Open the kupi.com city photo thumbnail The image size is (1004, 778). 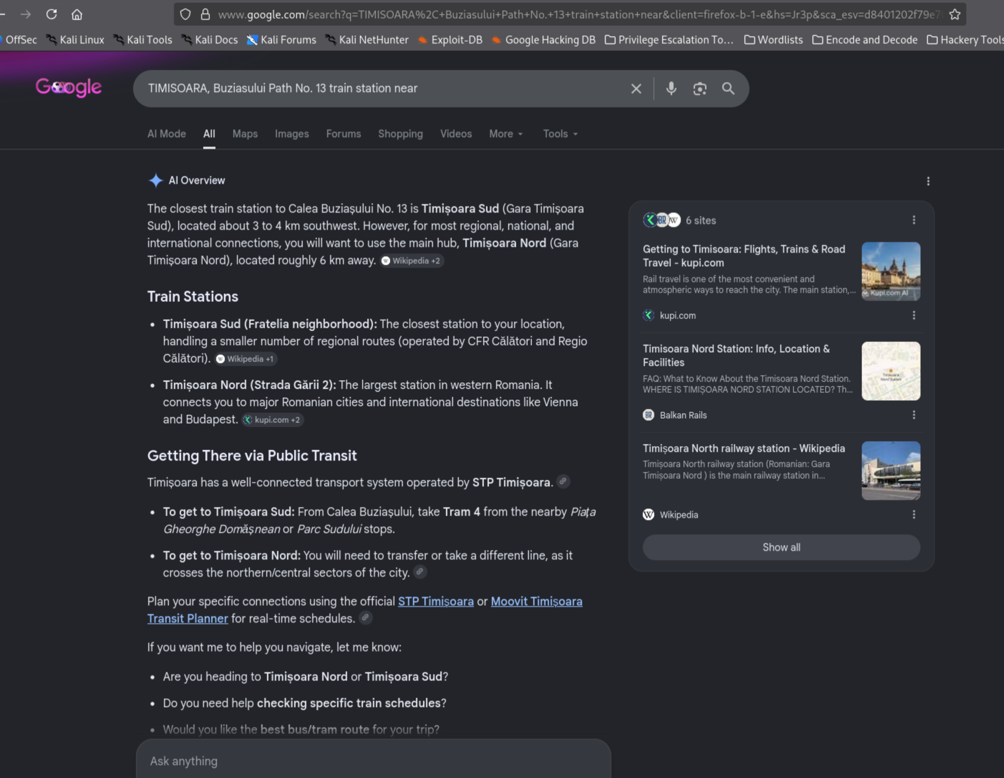[x=890, y=271]
